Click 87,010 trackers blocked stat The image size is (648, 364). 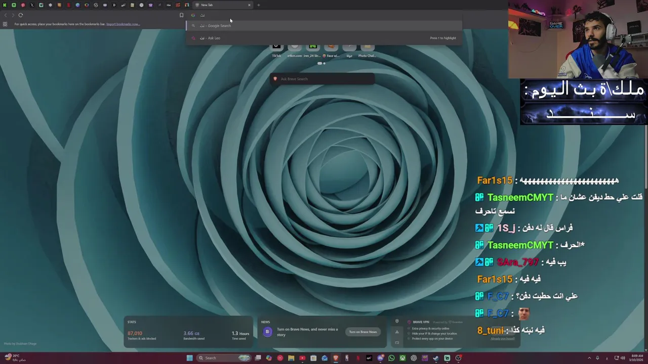click(142, 335)
